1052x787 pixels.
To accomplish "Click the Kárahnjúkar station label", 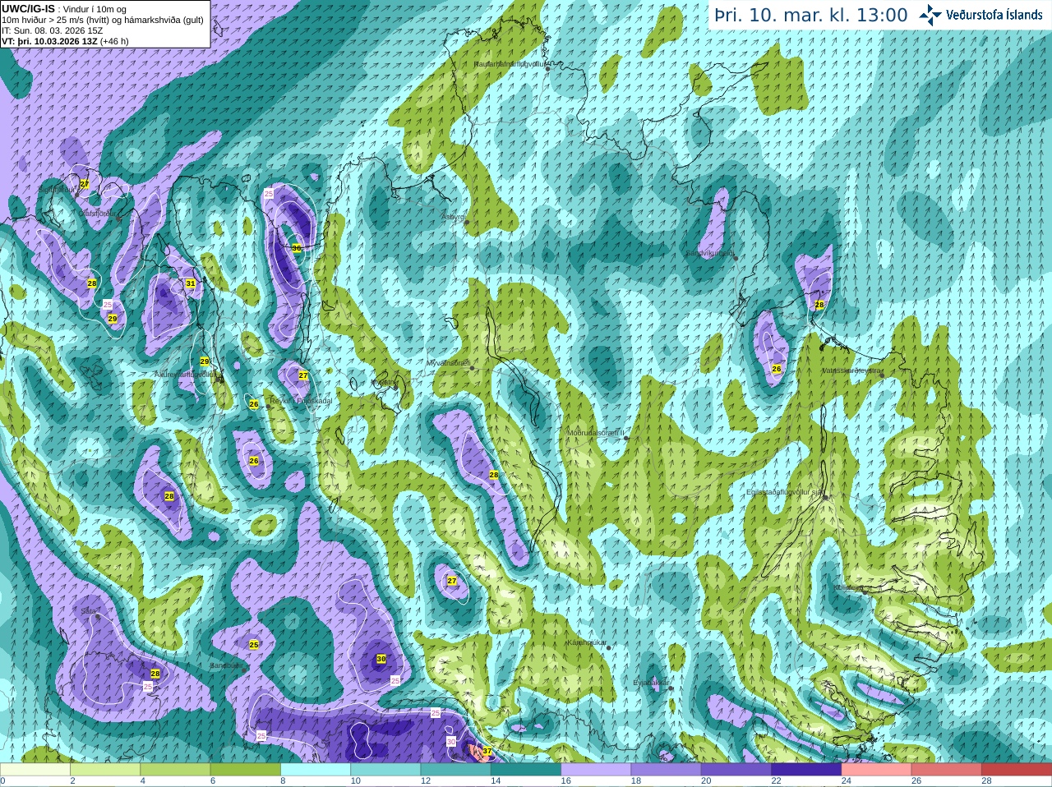I will [587, 642].
